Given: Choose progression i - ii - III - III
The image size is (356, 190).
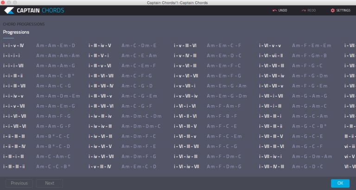Looking at the screenshot, I should [x=14, y=136].
